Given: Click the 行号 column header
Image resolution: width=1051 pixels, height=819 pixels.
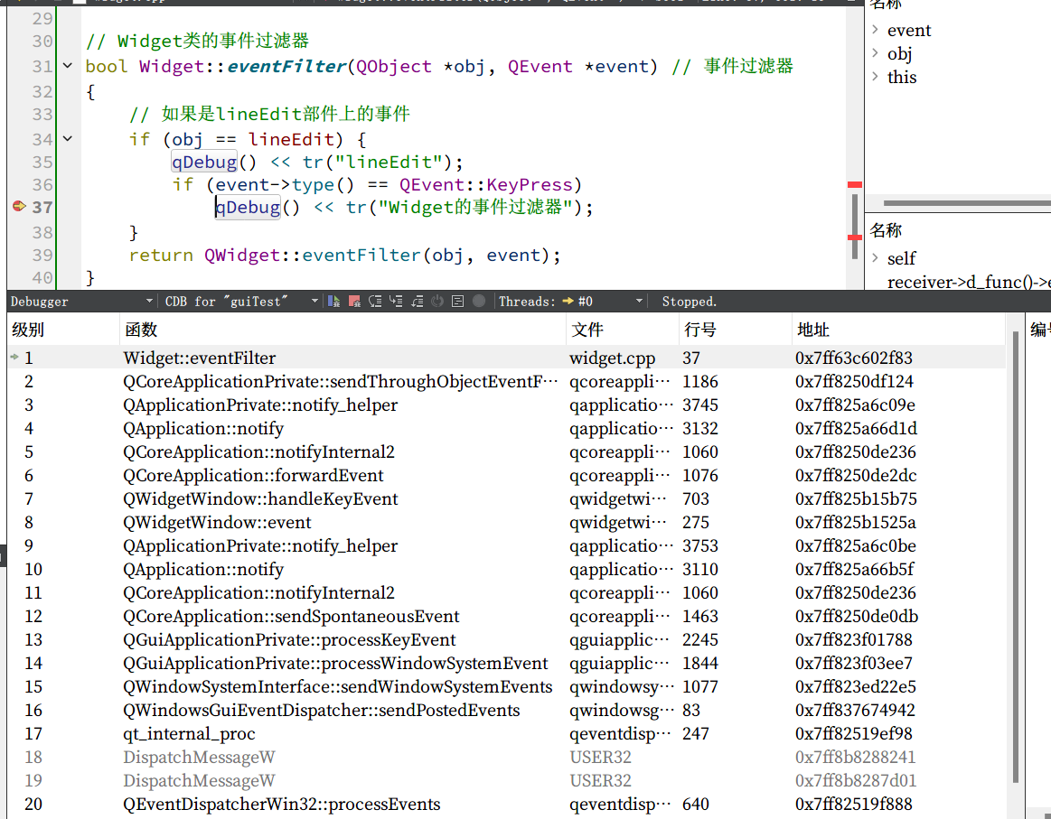Looking at the screenshot, I should [x=736, y=330].
